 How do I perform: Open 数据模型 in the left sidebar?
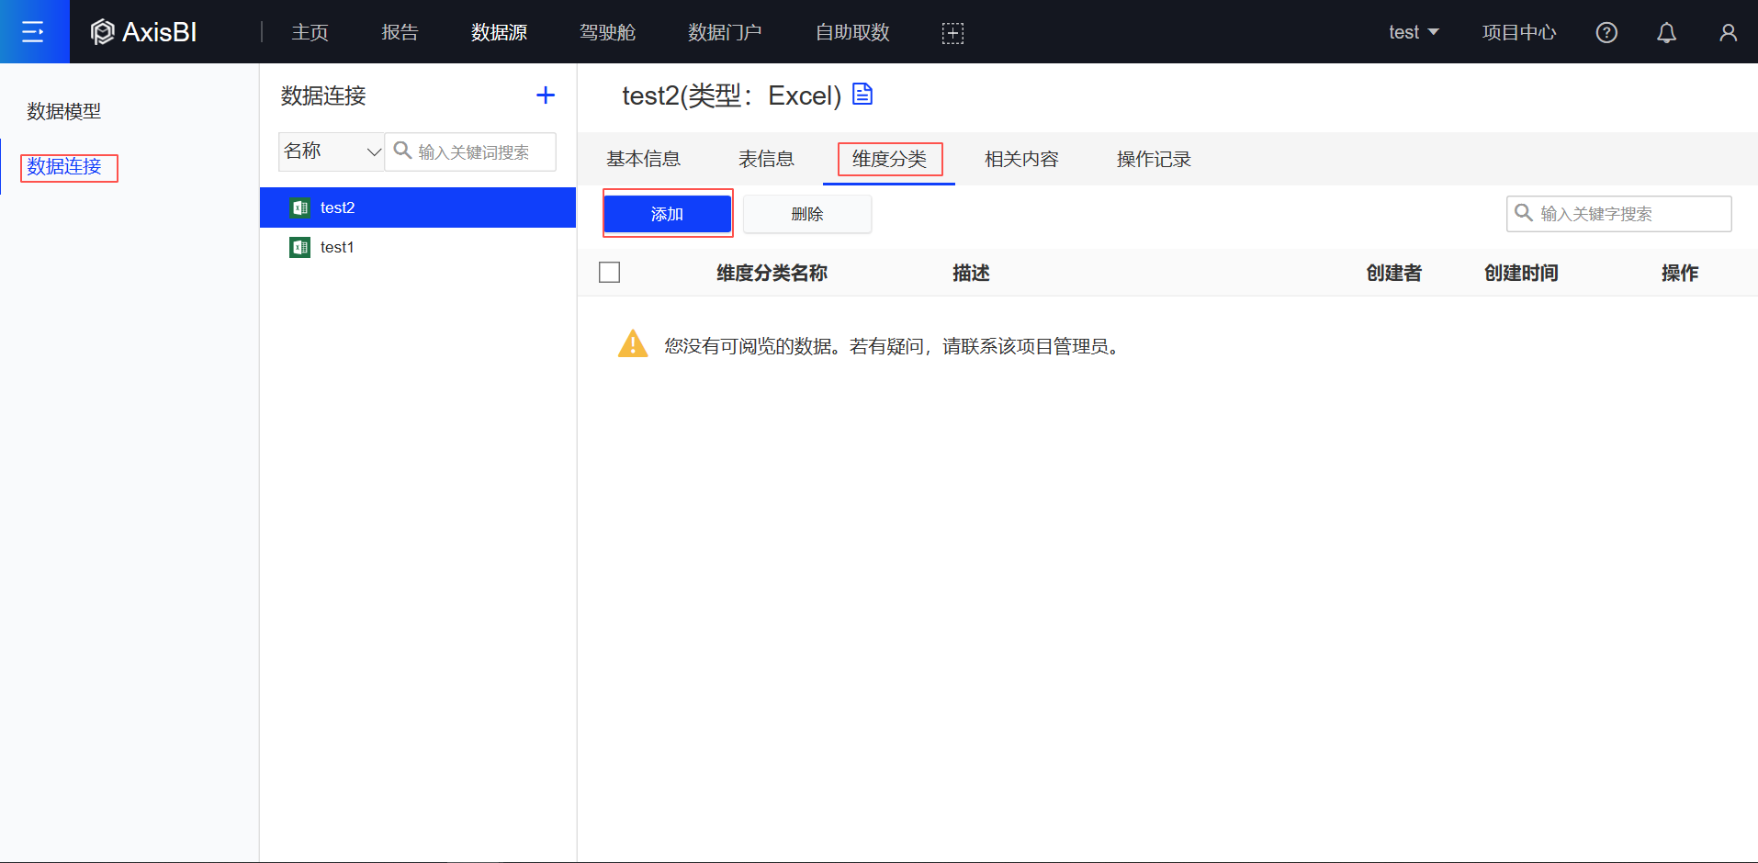click(x=64, y=112)
